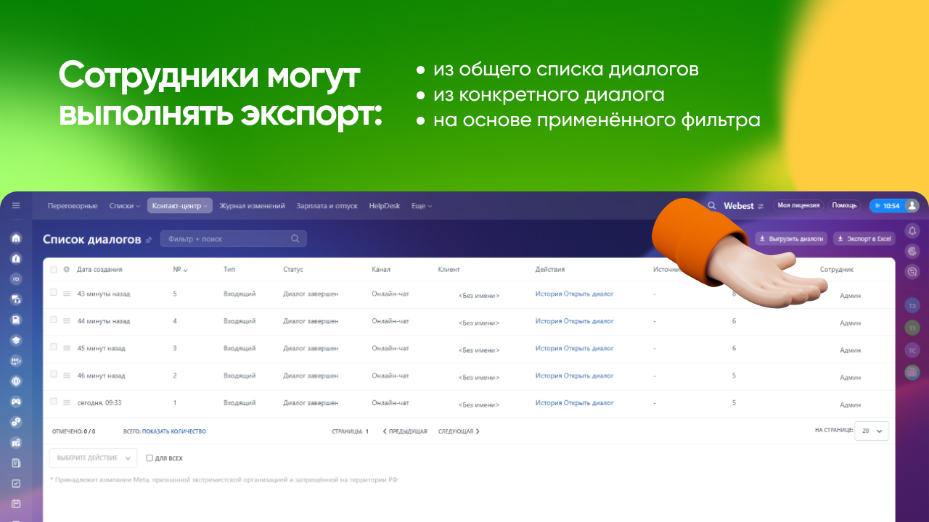Click the notifications bell icon on the right
Image resolution: width=929 pixels, height=522 pixels.
click(x=912, y=230)
